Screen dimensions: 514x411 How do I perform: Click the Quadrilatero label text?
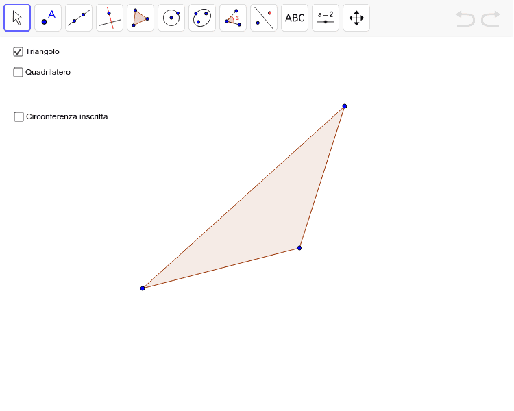click(48, 72)
